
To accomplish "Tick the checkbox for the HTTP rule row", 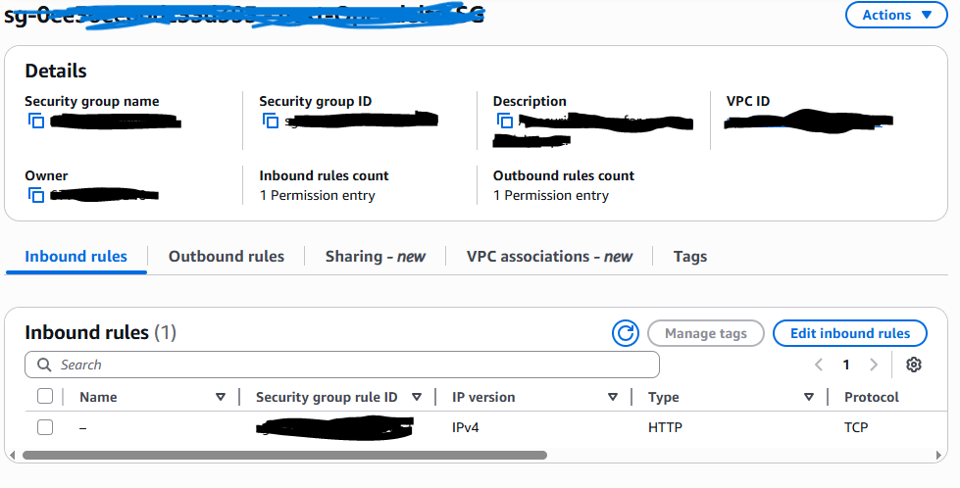I will 45,427.
